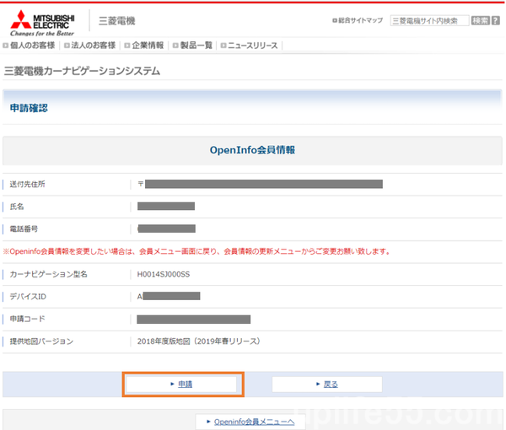The height and width of the screenshot is (430, 506).
Task: Click the 三菱電機カーナビゲーションシステム heading
Action: [x=82, y=71]
